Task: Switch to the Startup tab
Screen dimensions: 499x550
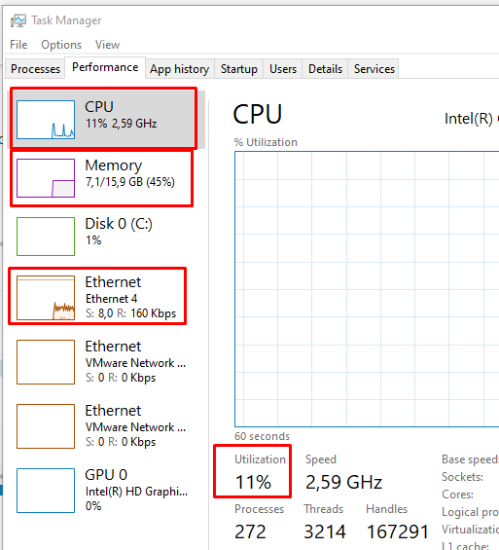Action: pos(239,69)
